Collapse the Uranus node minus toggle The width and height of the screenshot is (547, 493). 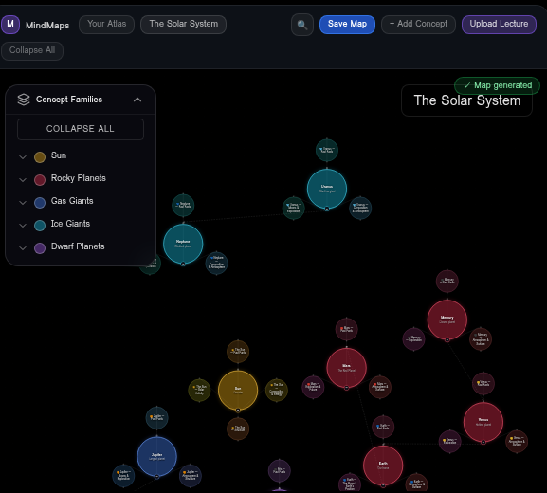[327, 209]
